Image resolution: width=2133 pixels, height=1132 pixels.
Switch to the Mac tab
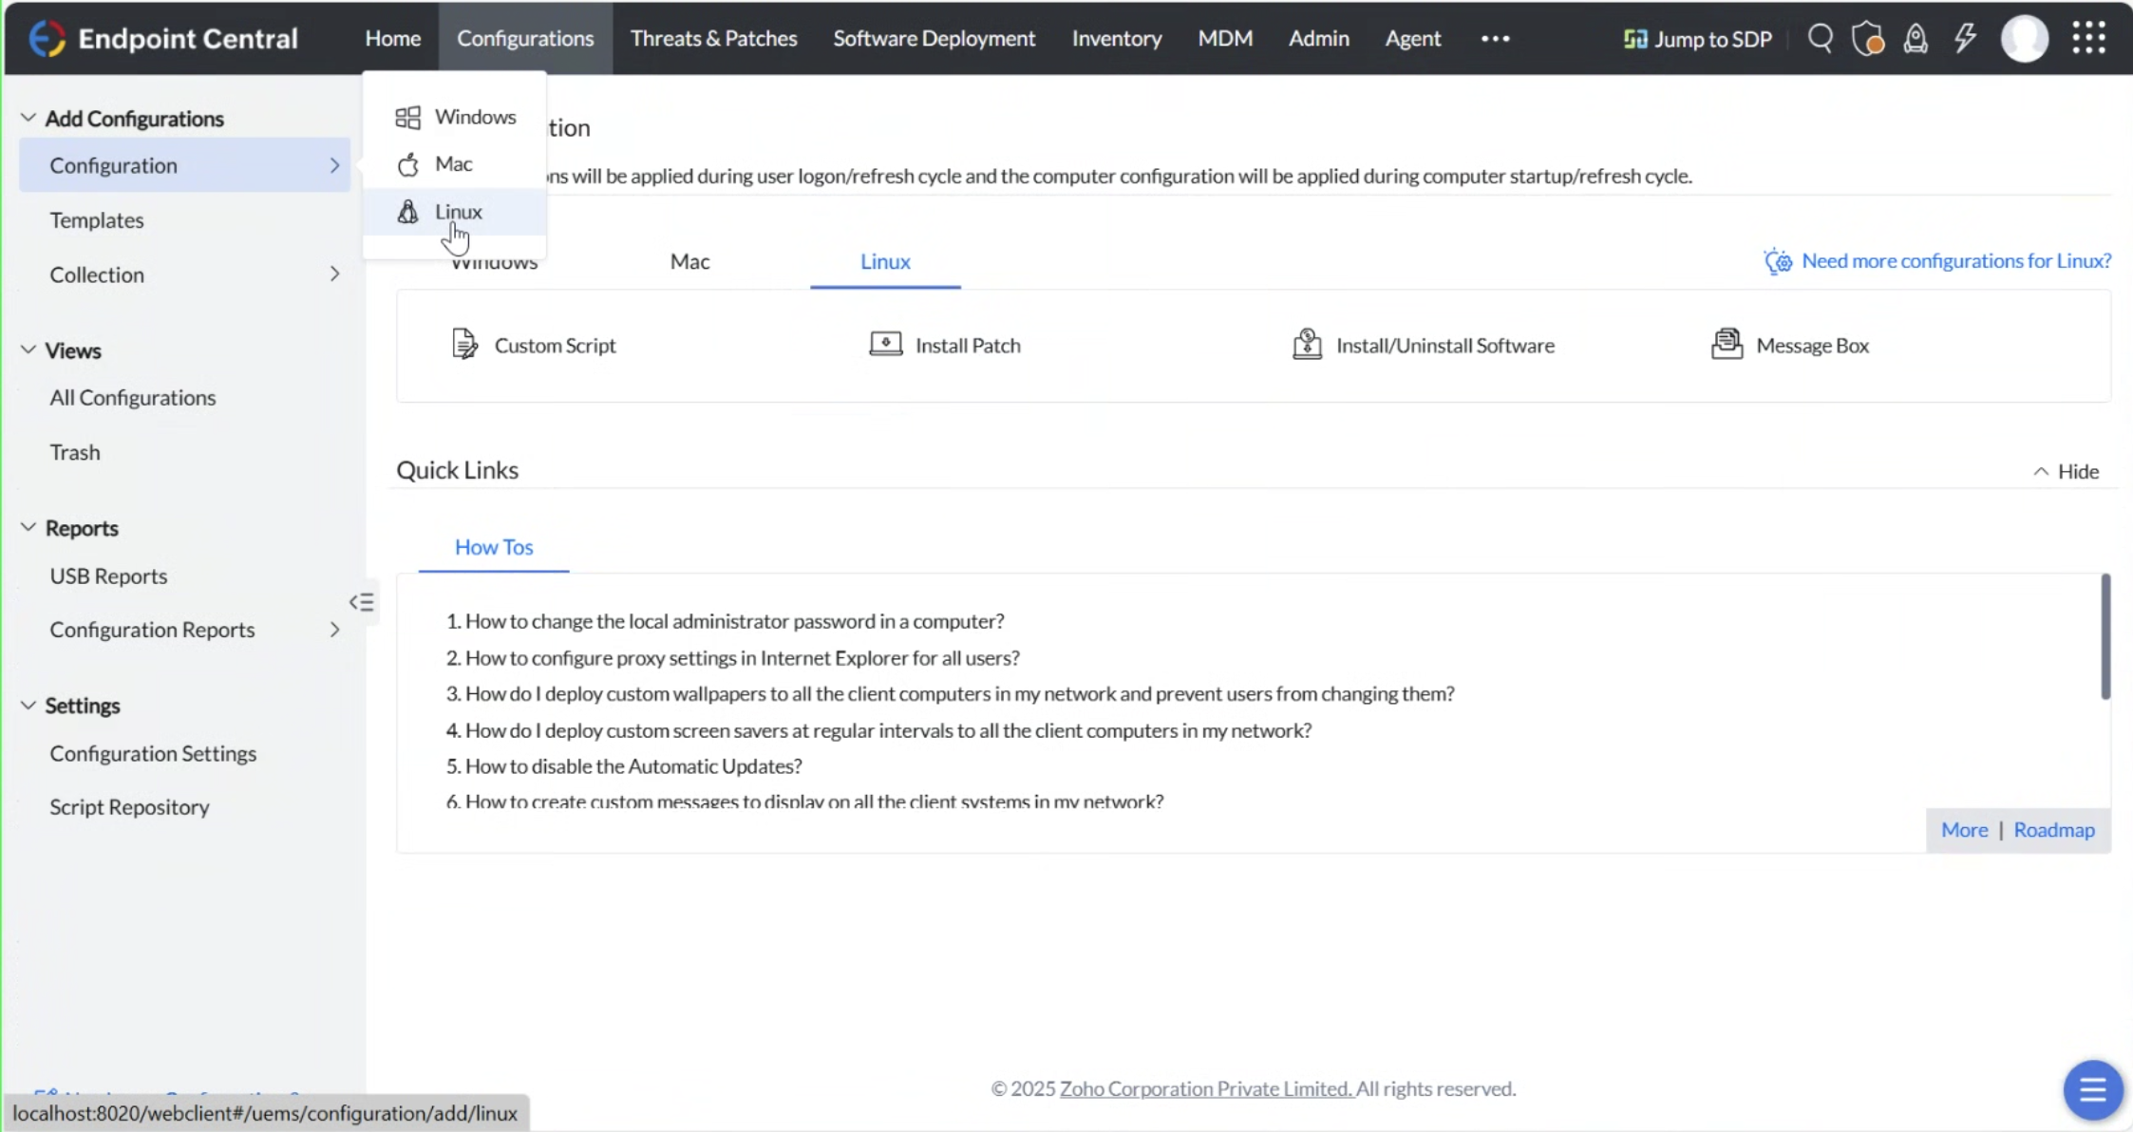tap(689, 261)
